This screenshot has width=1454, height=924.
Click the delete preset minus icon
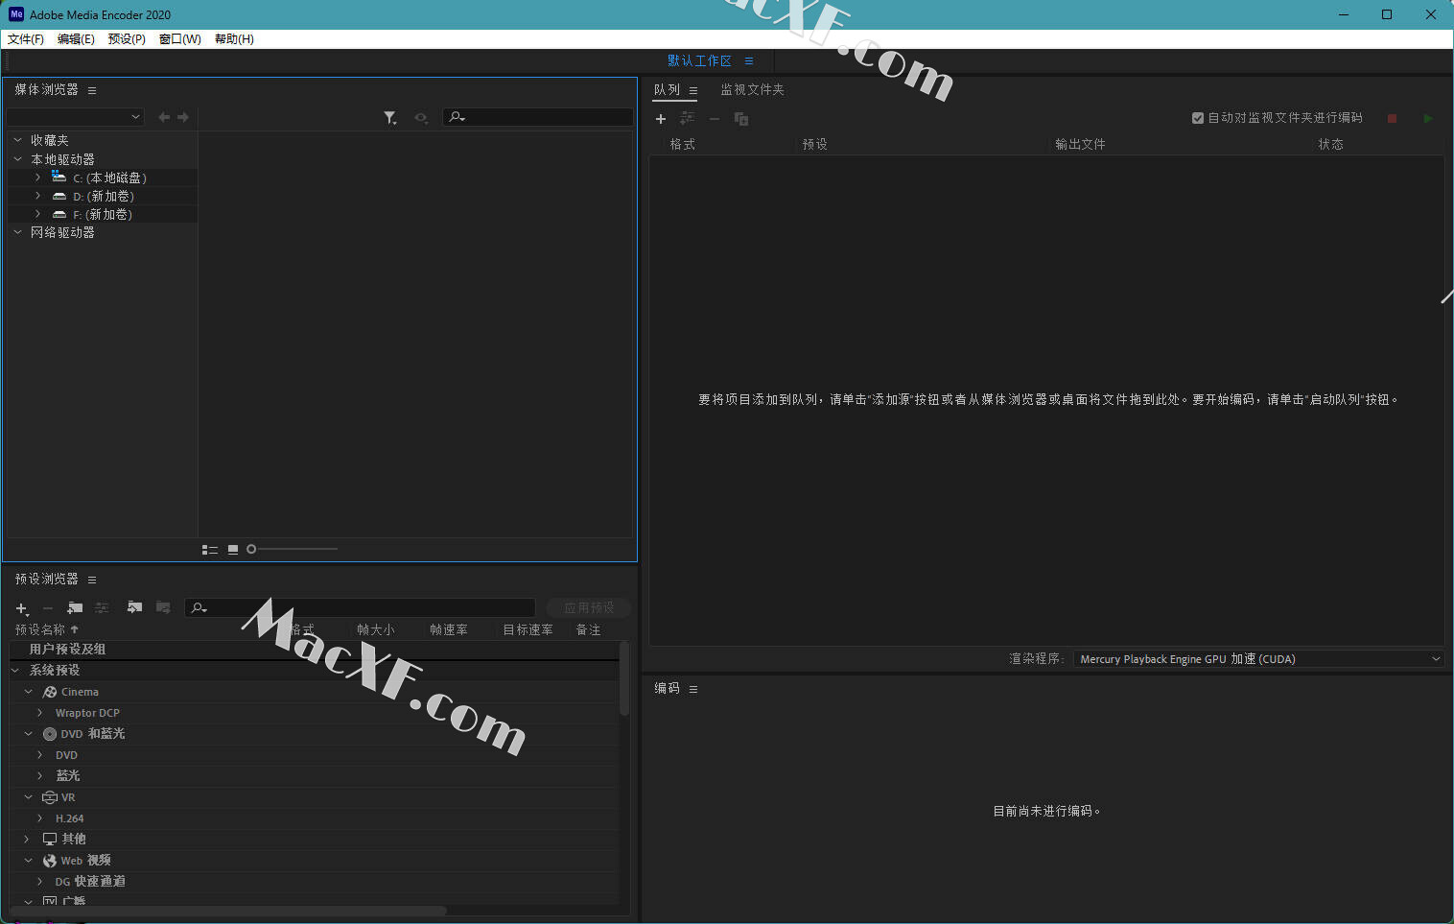pos(48,608)
